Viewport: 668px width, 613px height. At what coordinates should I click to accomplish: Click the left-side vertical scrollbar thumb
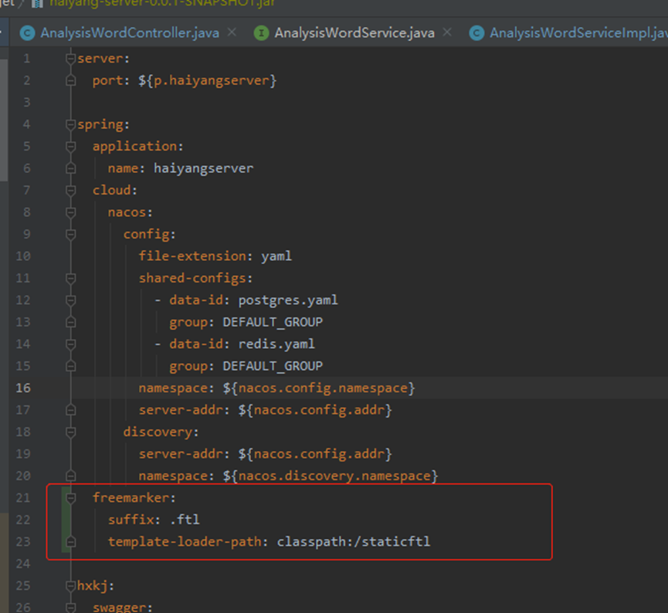pyautogui.click(x=4, y=120)
